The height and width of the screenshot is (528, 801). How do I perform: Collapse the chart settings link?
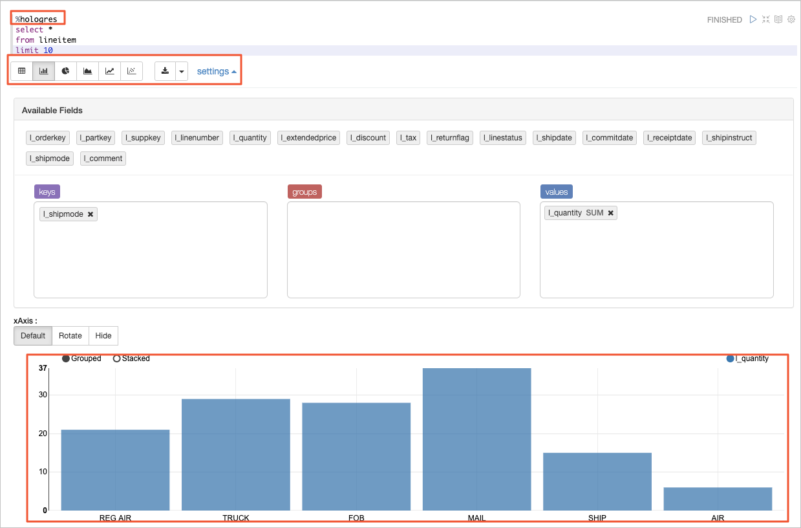point(217,71)
